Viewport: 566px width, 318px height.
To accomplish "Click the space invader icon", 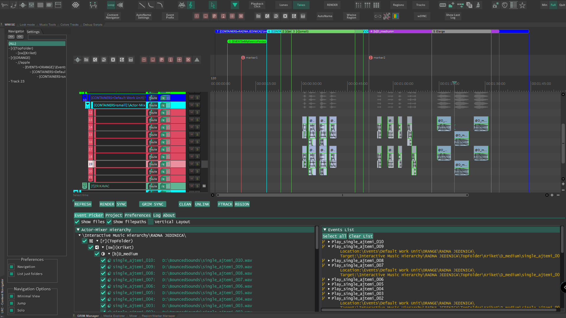I will click(182, 5).
